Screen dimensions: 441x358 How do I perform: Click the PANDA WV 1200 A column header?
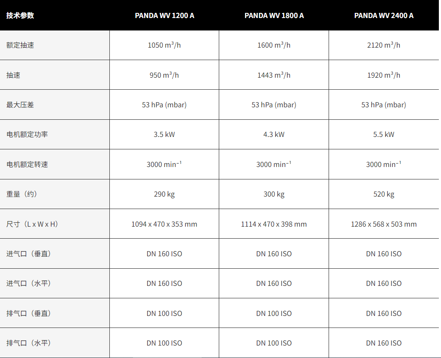click(x=164, y=15)
